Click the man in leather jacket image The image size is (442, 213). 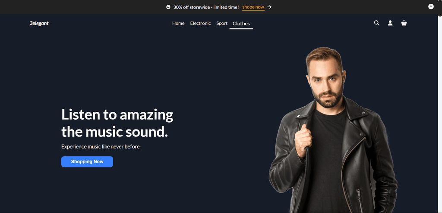pos(333,130)
